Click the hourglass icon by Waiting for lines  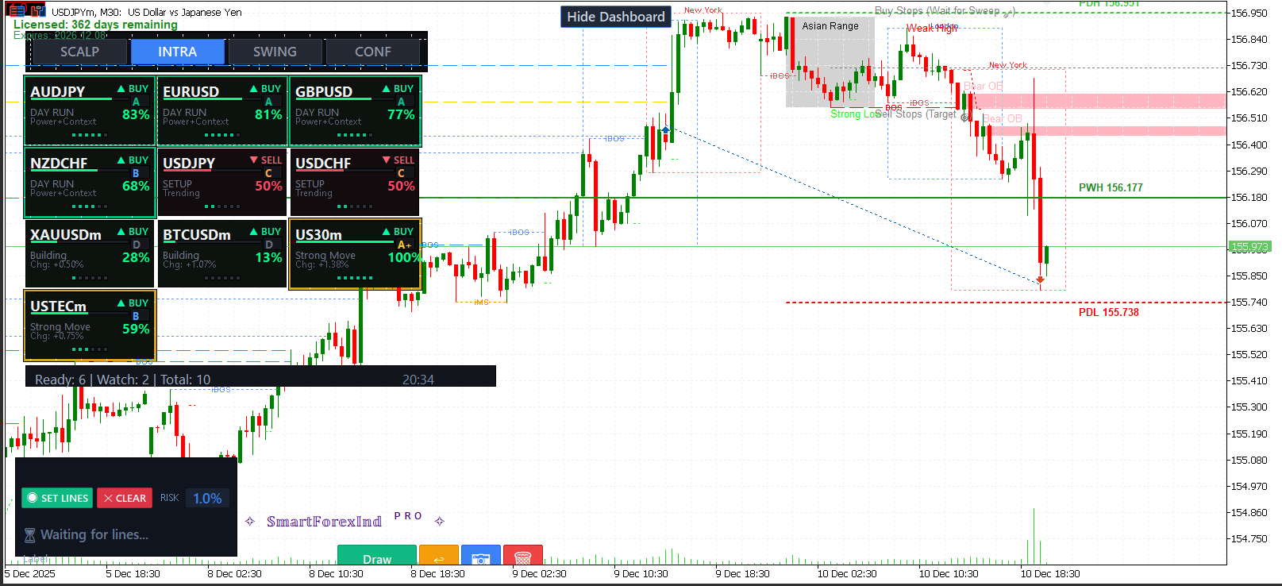click(30, 535)
